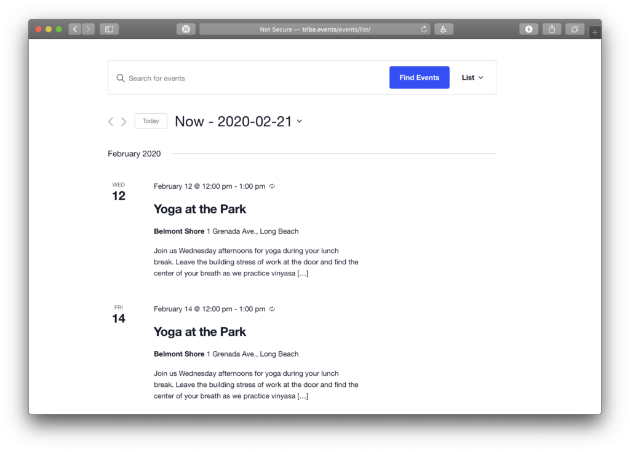Open the Now - 2020-02-21 date picker
The height and width of the screenshot is (452, 630).
pyautogui.click(x=238, y=121)
